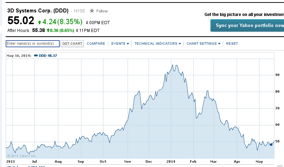Select the blue data point marker on the chart

click(271, 145)
